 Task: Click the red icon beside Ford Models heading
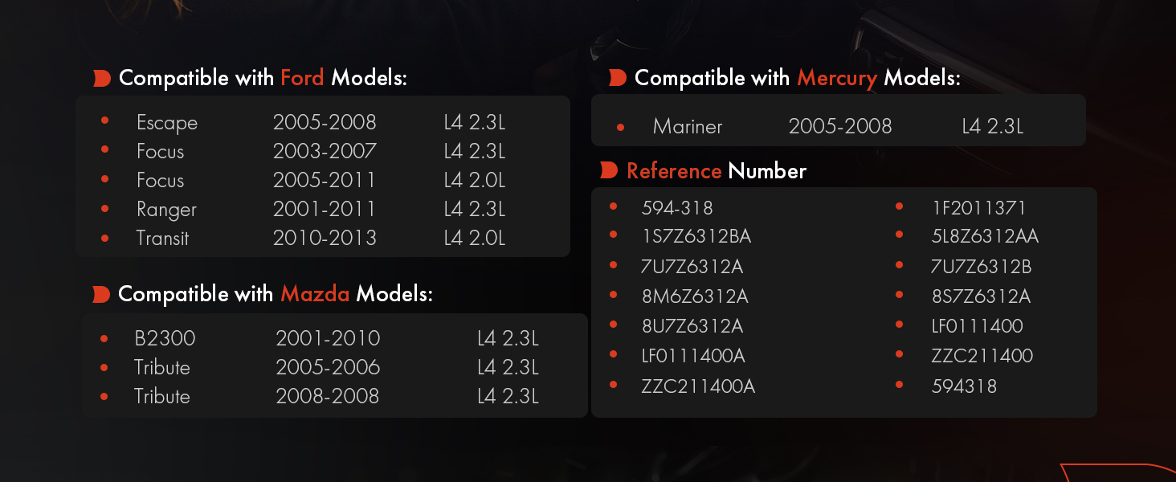pyautogui.click(x=101, y=79)
